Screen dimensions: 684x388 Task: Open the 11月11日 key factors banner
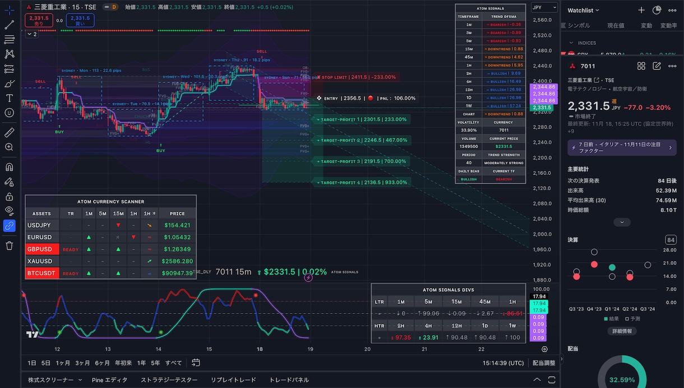pos(622,147)
